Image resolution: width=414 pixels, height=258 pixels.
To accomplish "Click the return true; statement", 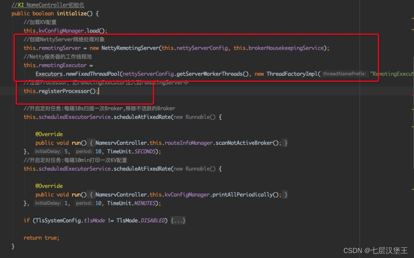I will pos(42,238).
